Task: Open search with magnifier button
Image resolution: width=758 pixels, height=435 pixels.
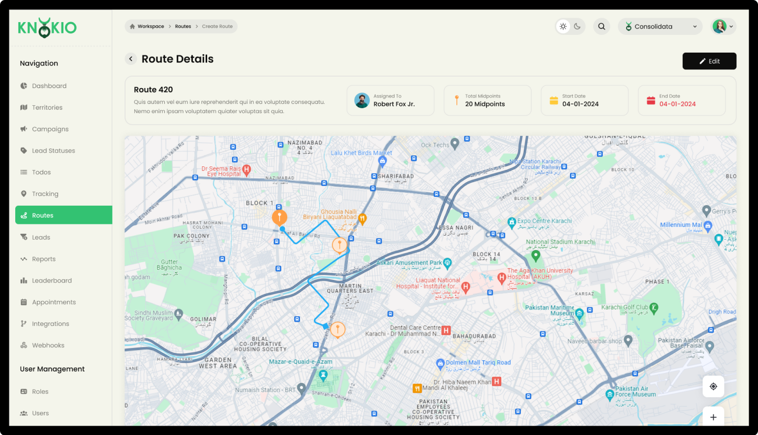Action: [602, 27]
